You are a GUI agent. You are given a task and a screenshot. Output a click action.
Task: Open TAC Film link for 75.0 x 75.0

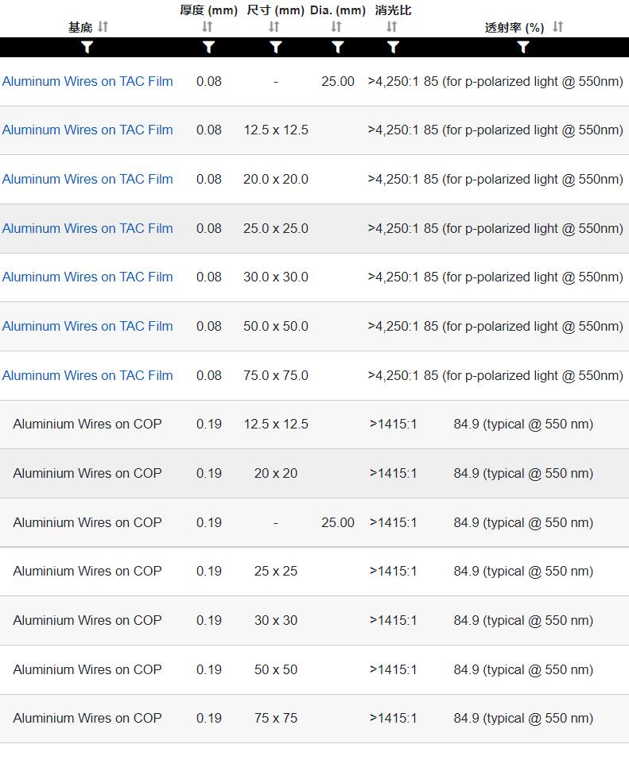87,375
